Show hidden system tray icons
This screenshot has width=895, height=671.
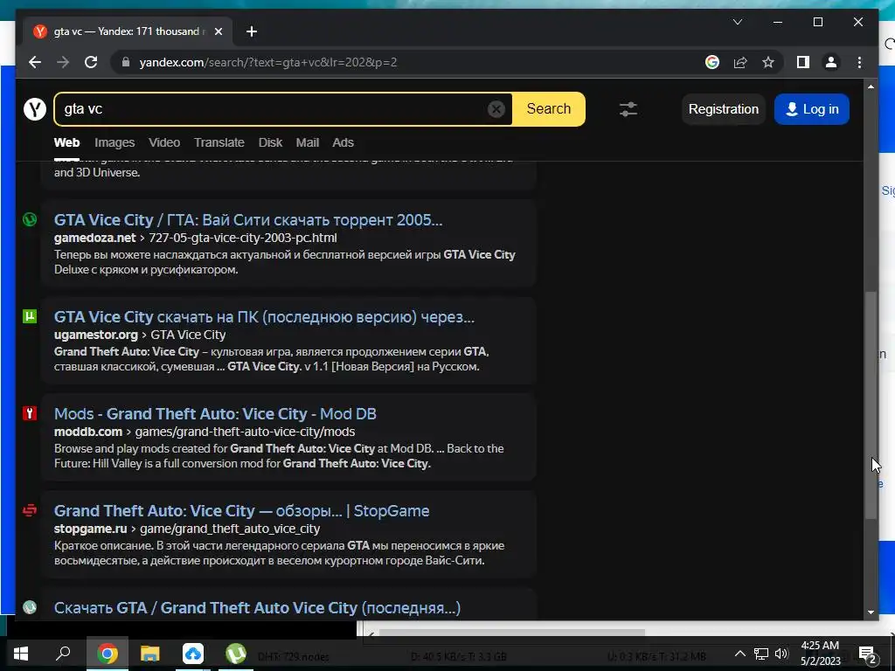tap(739, 654)
